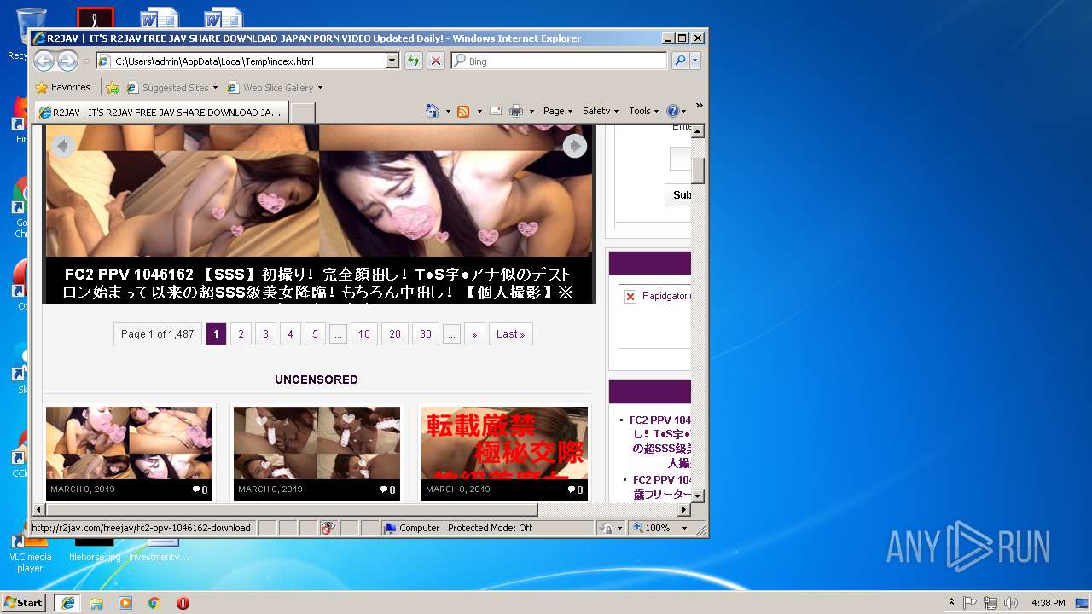Screen dimensions: 1092x614
Task: Jump to page 10 in pagination
Action: tap(364, 334)
